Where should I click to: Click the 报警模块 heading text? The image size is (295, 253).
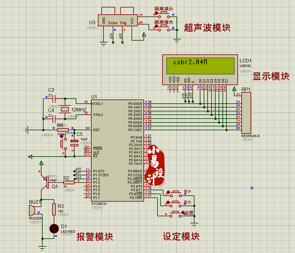(x=95, y=237)
